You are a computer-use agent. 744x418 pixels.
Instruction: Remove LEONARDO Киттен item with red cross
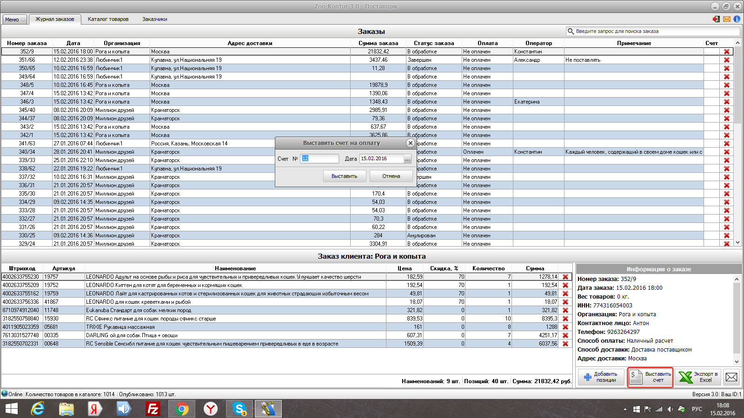pos(565,285)
